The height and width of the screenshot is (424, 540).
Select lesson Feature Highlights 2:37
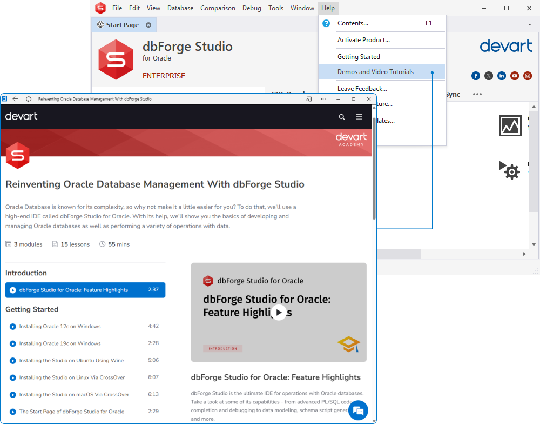[x=85, y=290]
